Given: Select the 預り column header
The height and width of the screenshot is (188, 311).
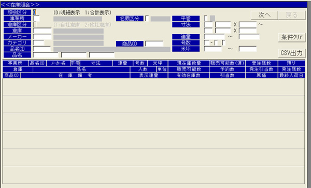Looking at the screenshot, I should point(291,63).
